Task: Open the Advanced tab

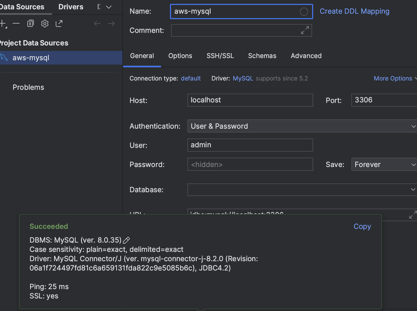Action: (306, 56)
